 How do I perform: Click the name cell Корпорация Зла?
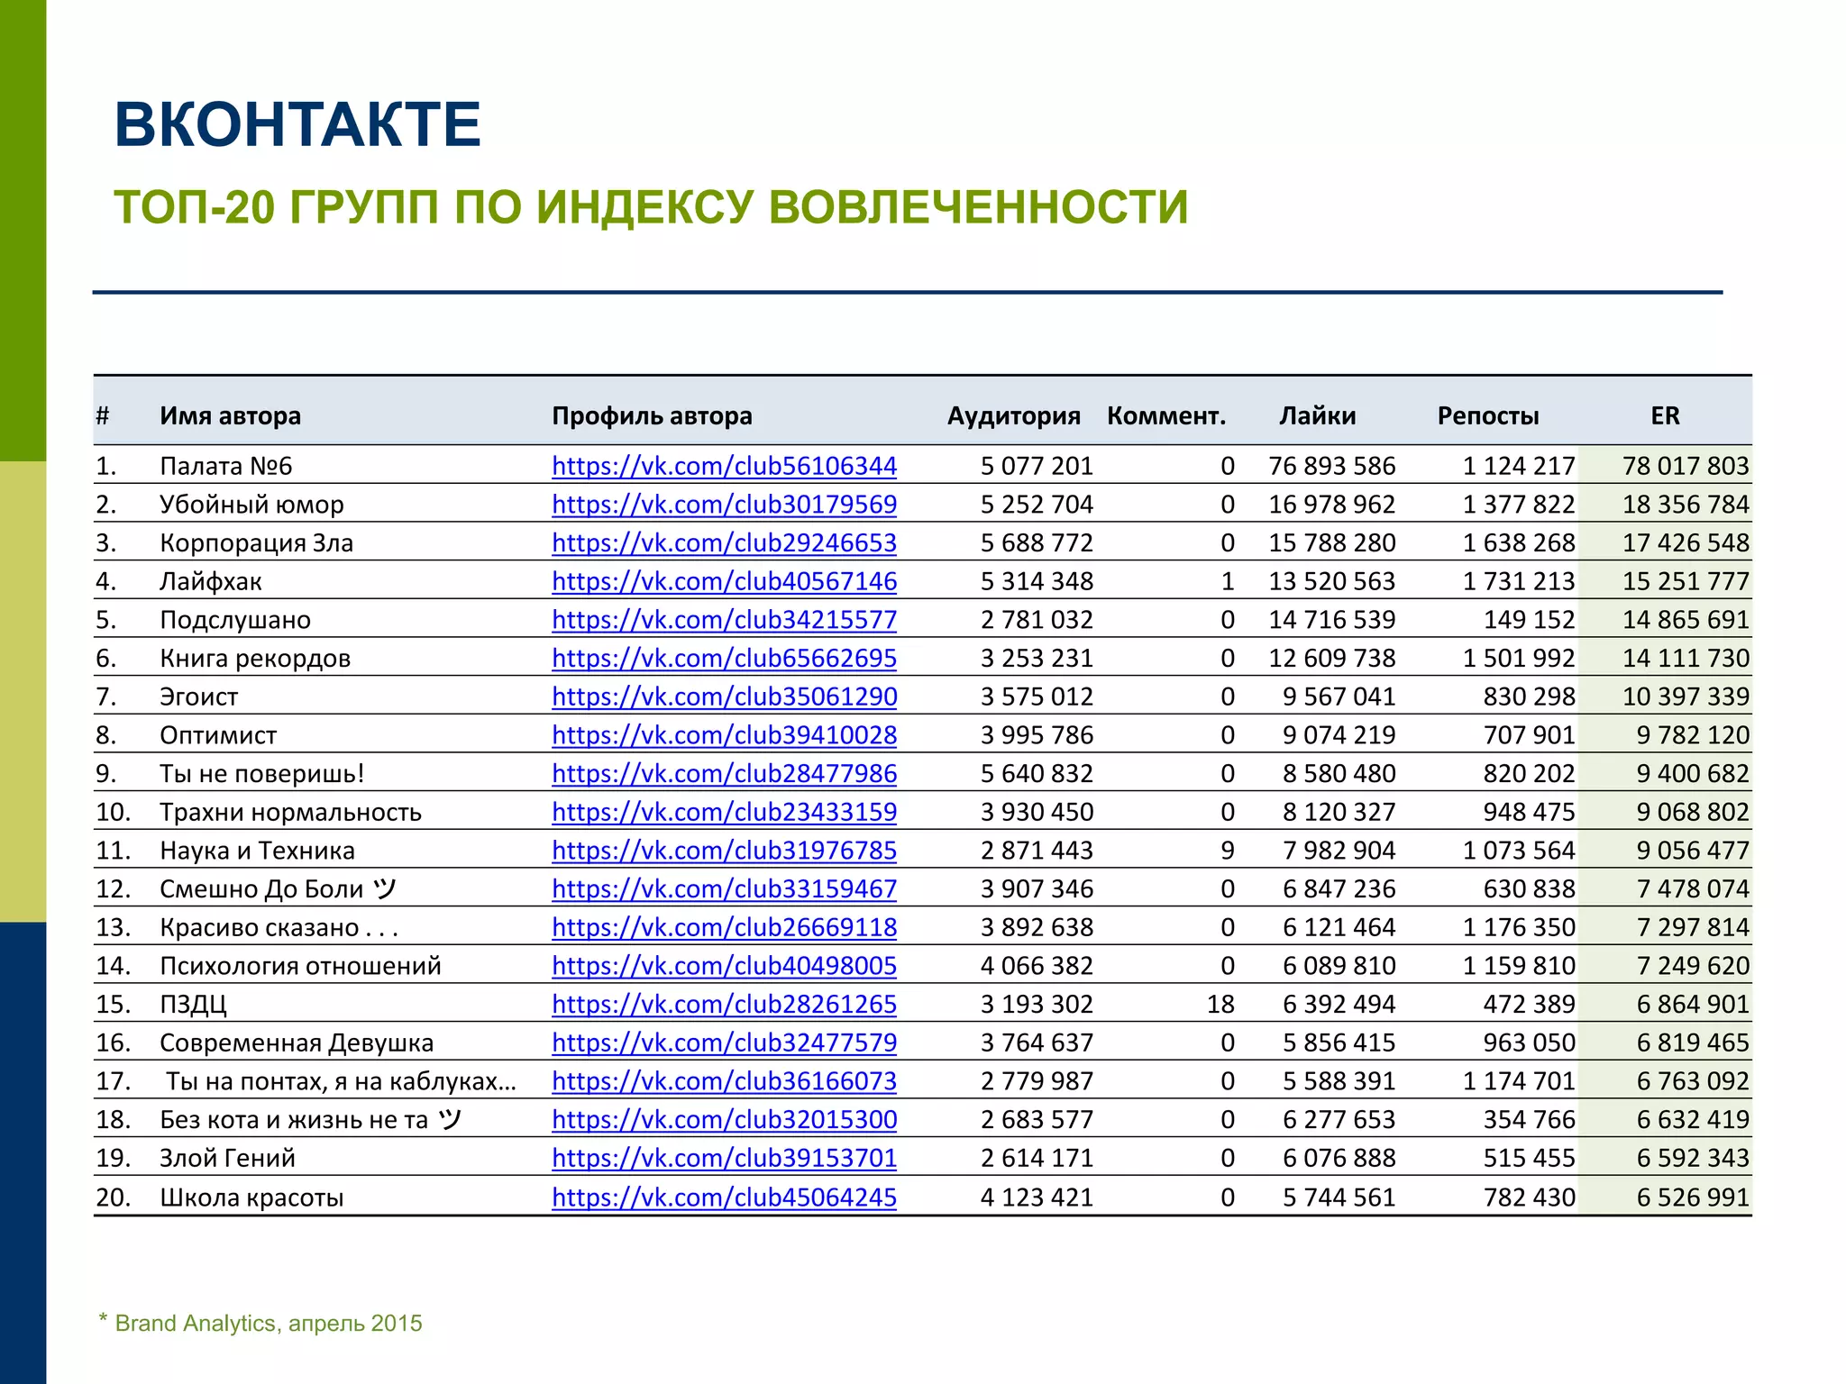[256, 543]
